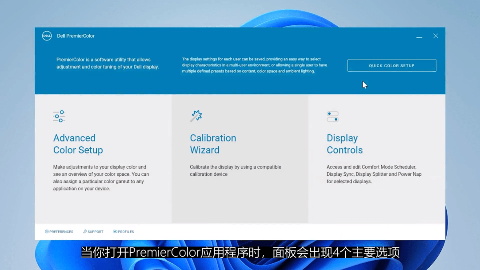Click the Calibration Wizard magic wand icon
Viewport: 480px width, 270px height.
click(x=196, y=115)
